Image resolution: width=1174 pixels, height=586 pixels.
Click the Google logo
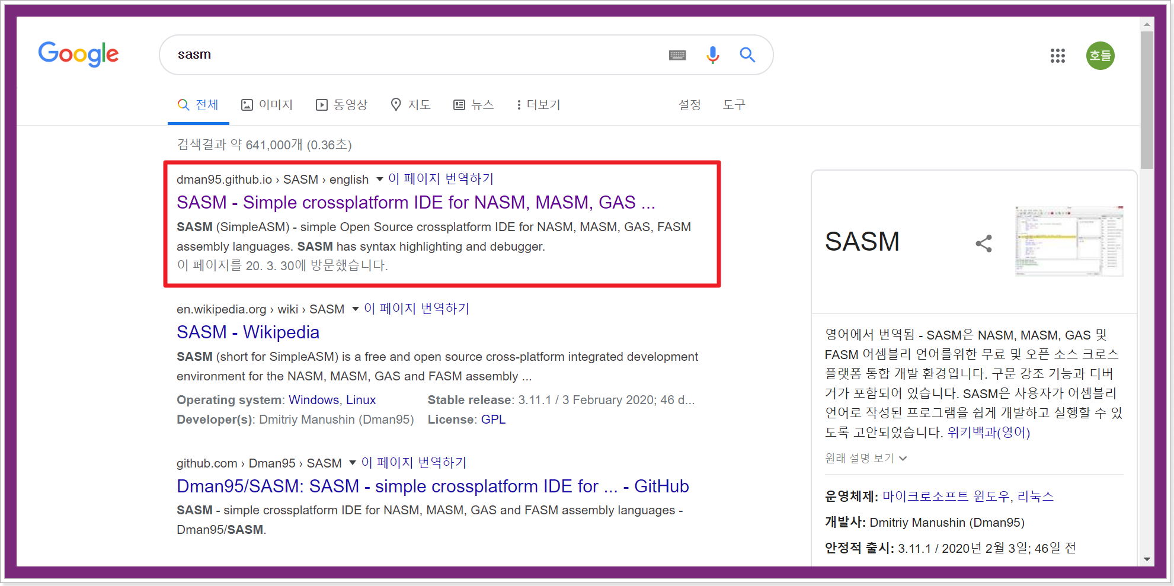(78, 55)
